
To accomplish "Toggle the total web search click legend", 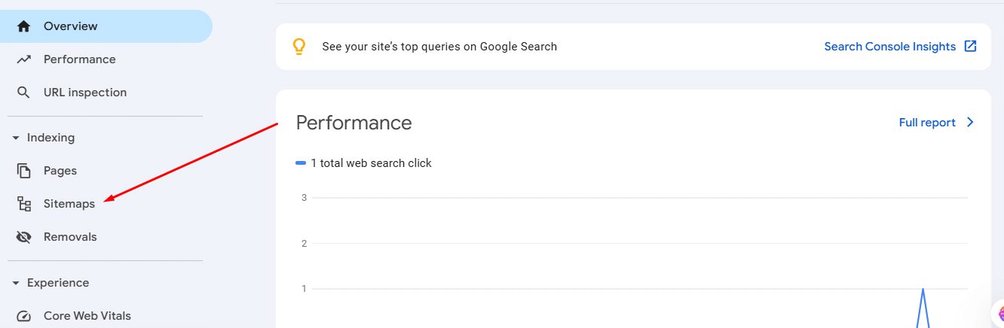I will click(364, 163).
